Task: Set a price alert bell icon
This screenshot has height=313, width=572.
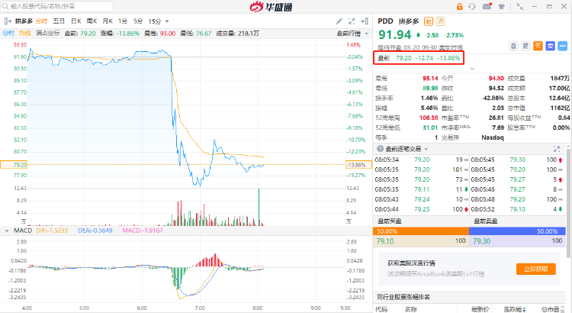Action: [x=513, y=46]
